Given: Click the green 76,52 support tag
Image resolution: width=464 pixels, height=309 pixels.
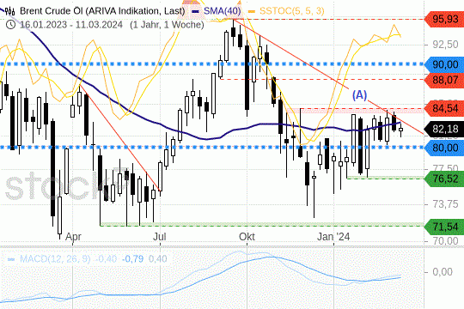Looking at the screenshot, I should click(444, 179).
